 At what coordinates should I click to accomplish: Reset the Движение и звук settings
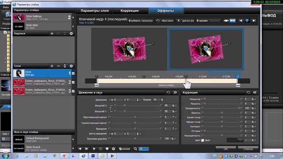tap(168, 92)
